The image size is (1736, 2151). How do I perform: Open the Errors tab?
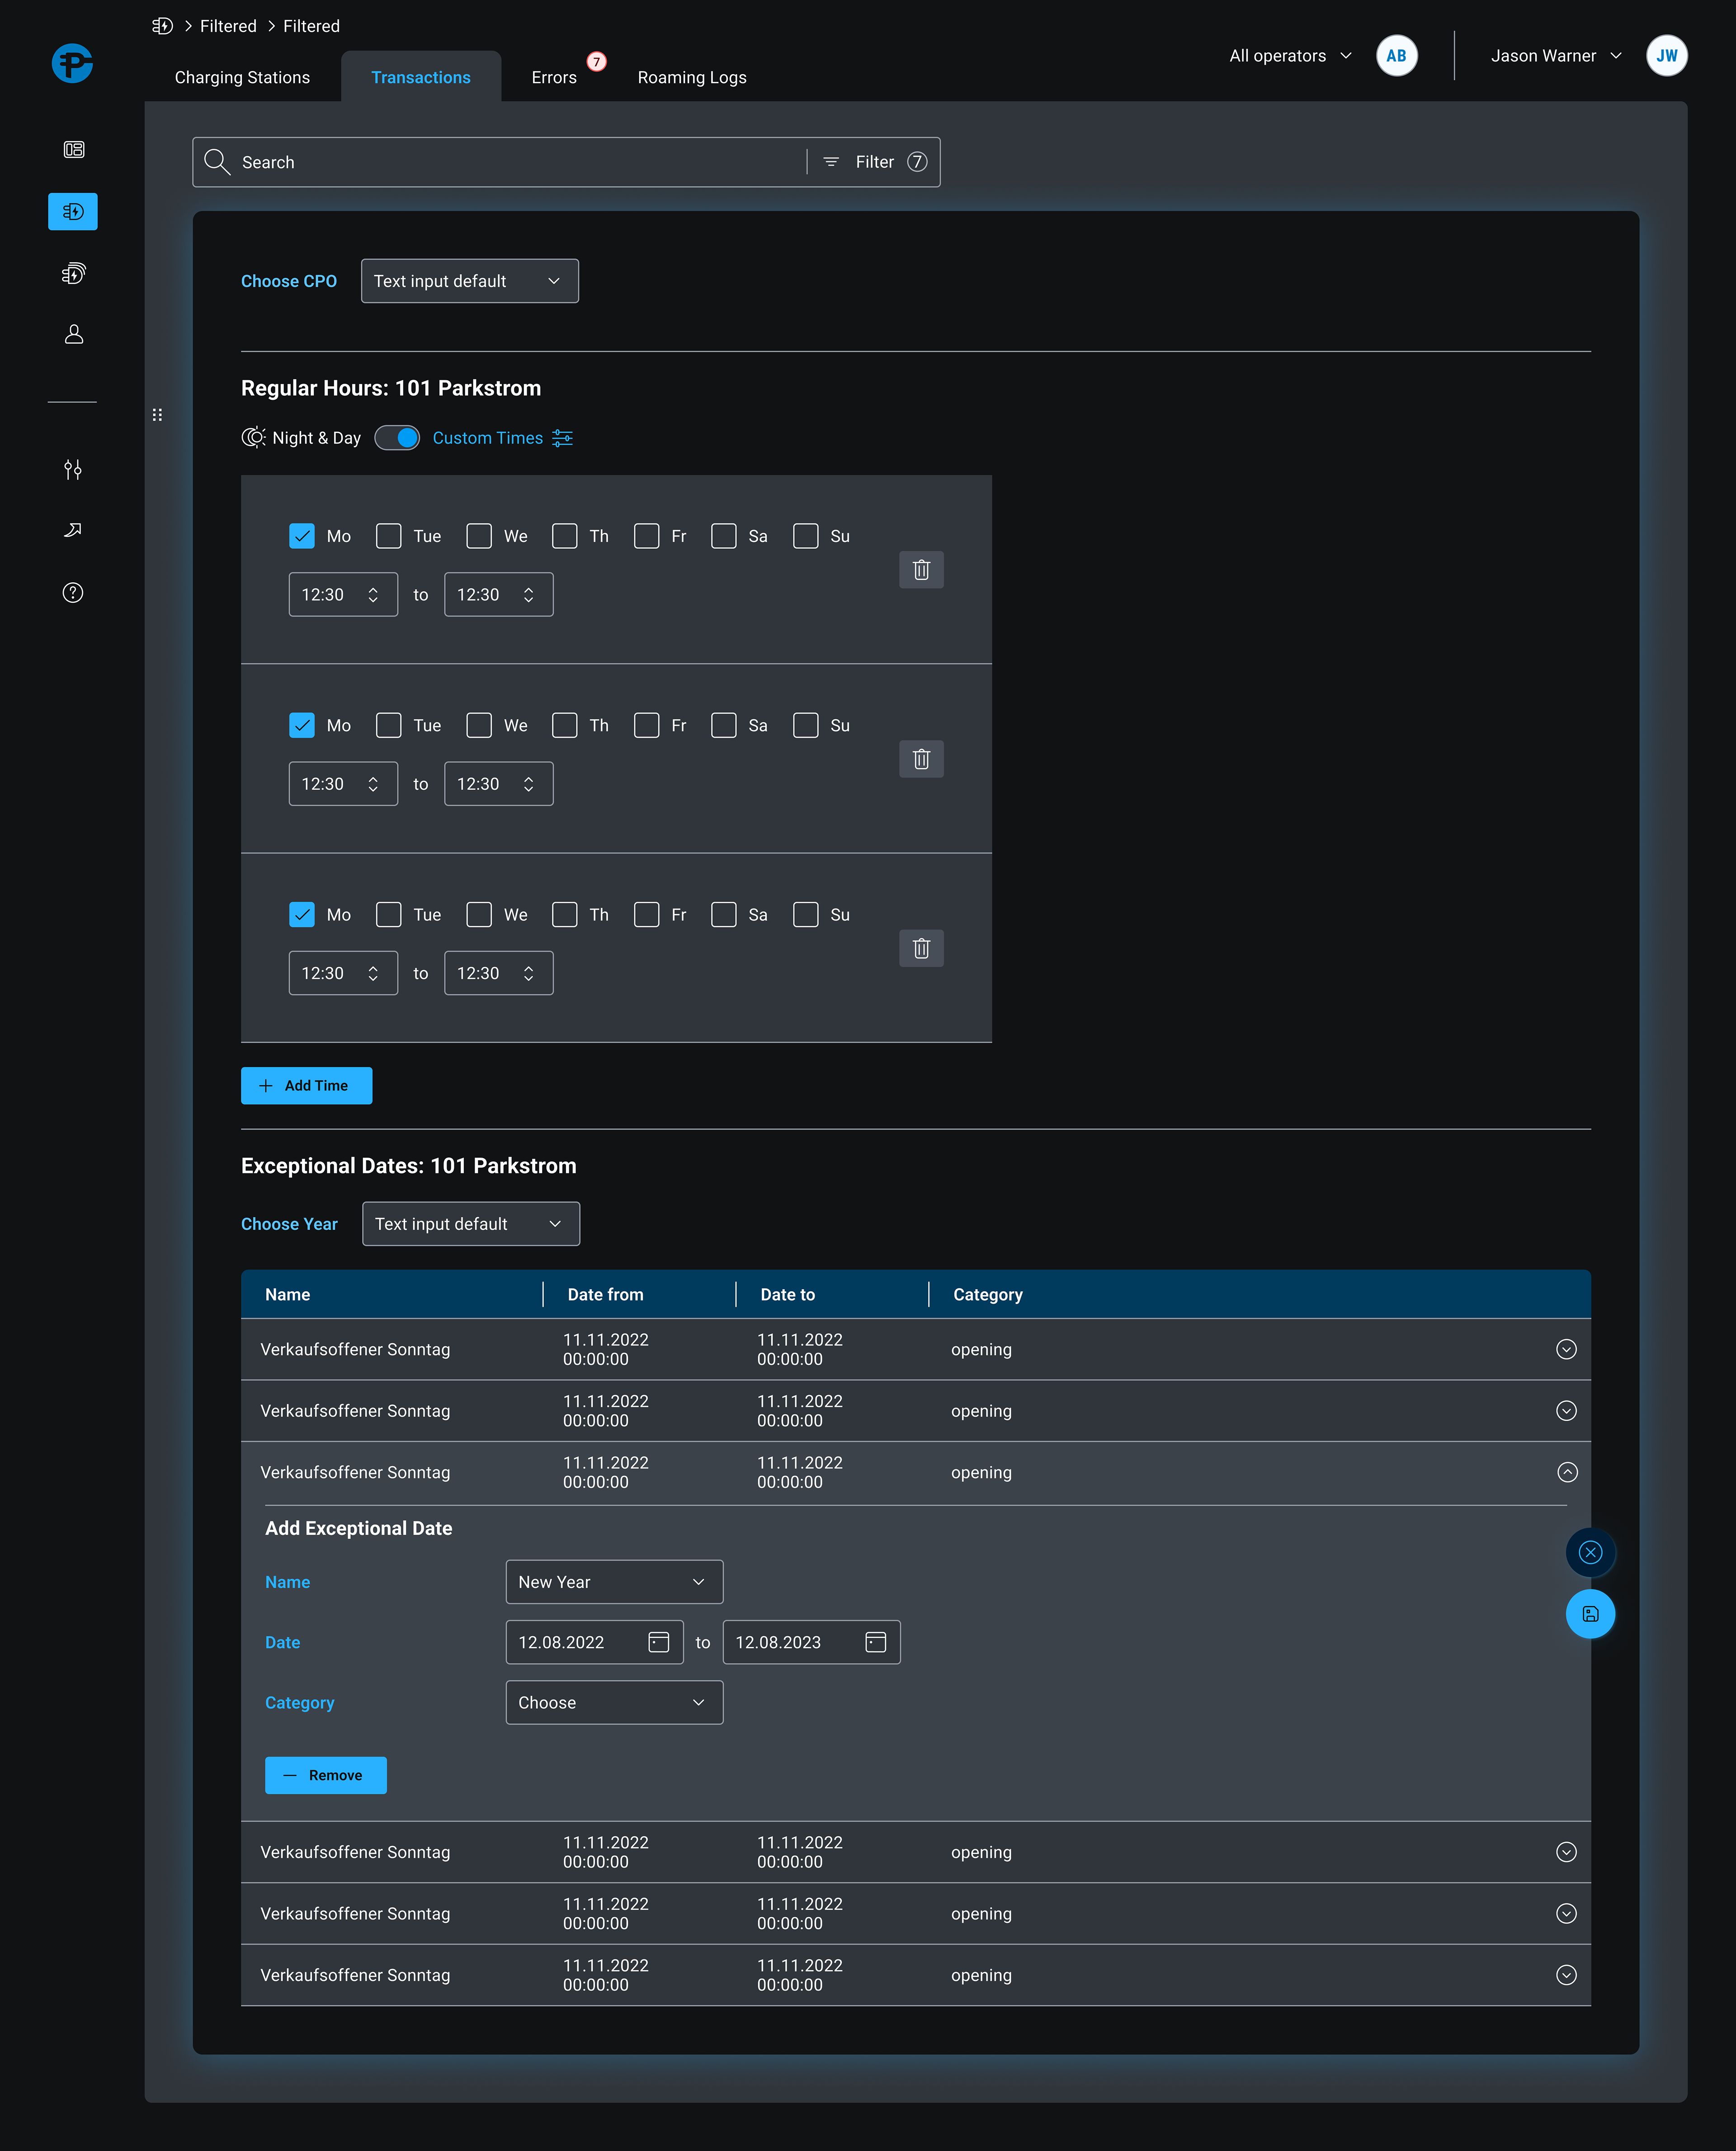tap(554, 77)
